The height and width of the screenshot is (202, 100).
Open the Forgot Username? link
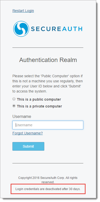(28, 133)
